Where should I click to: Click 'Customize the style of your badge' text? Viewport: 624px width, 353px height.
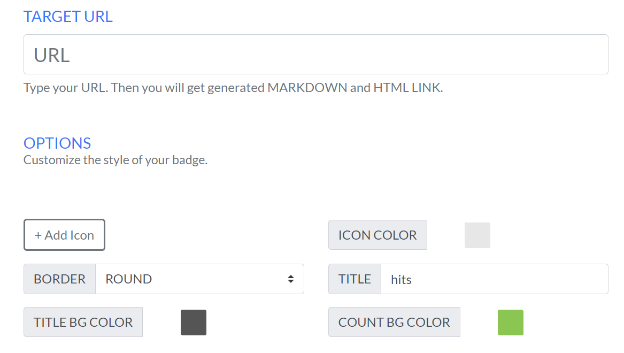115,160
